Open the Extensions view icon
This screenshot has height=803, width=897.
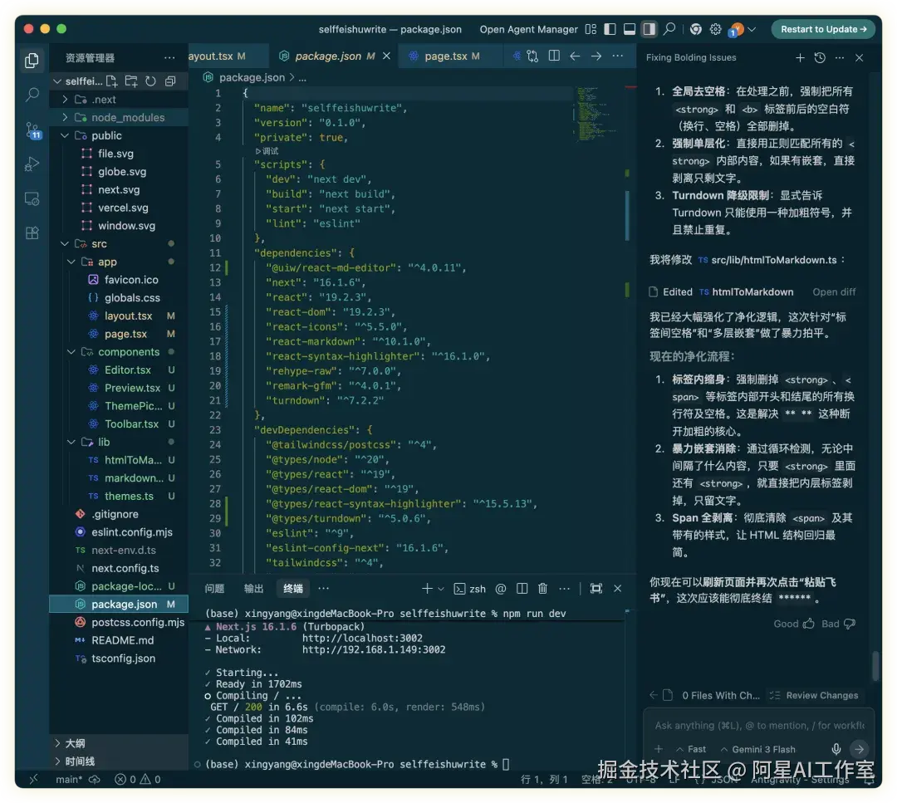pyautogui.click(x=32, y=233)
